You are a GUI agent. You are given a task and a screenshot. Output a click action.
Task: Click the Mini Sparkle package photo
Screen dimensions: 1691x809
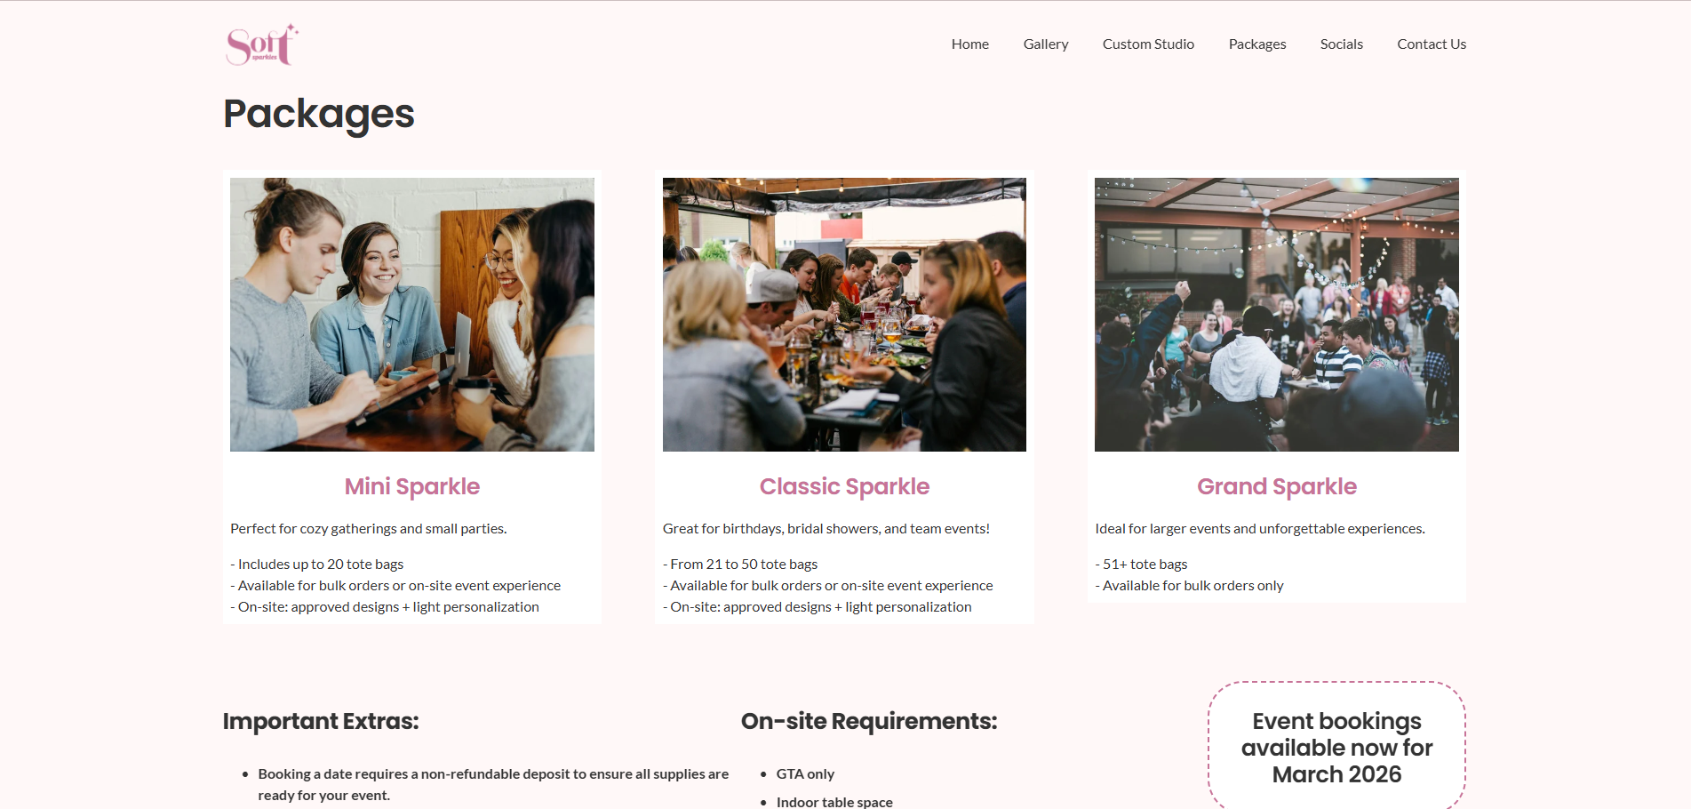412,315
